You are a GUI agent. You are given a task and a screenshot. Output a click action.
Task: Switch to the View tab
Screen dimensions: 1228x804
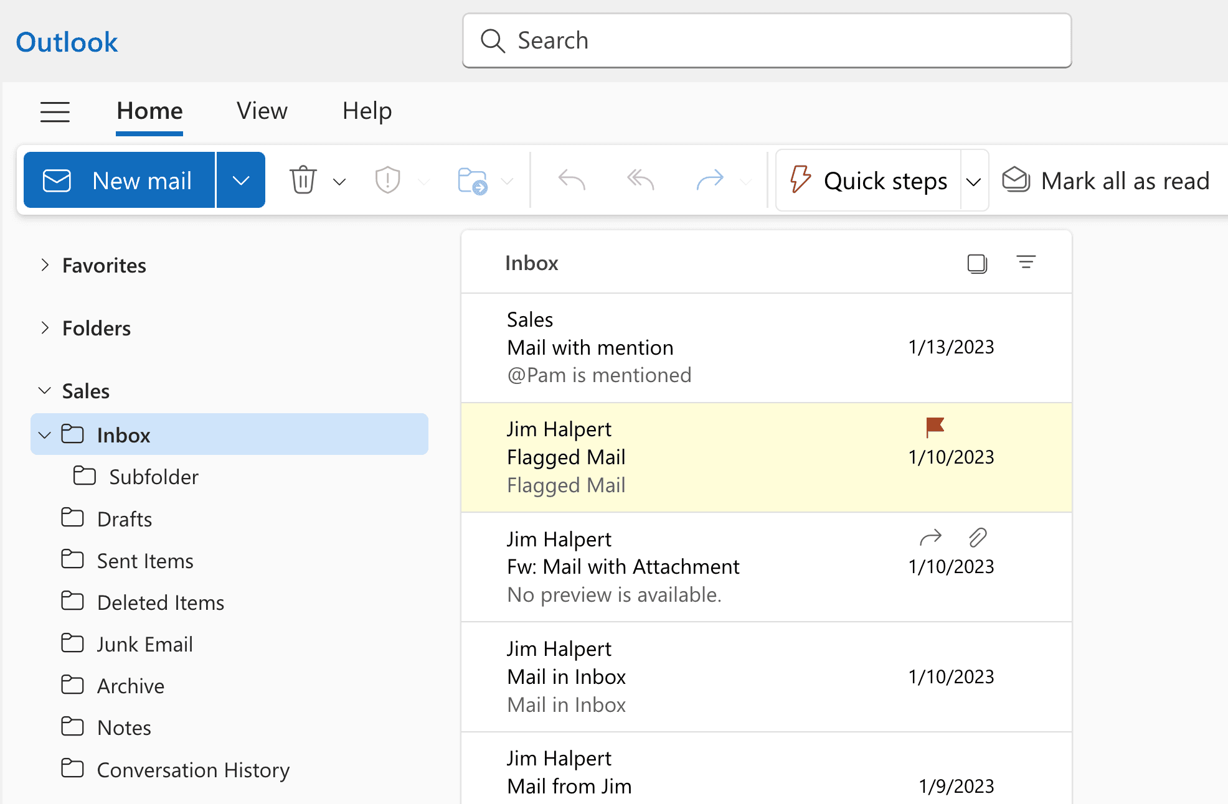[x=262, y=111]
